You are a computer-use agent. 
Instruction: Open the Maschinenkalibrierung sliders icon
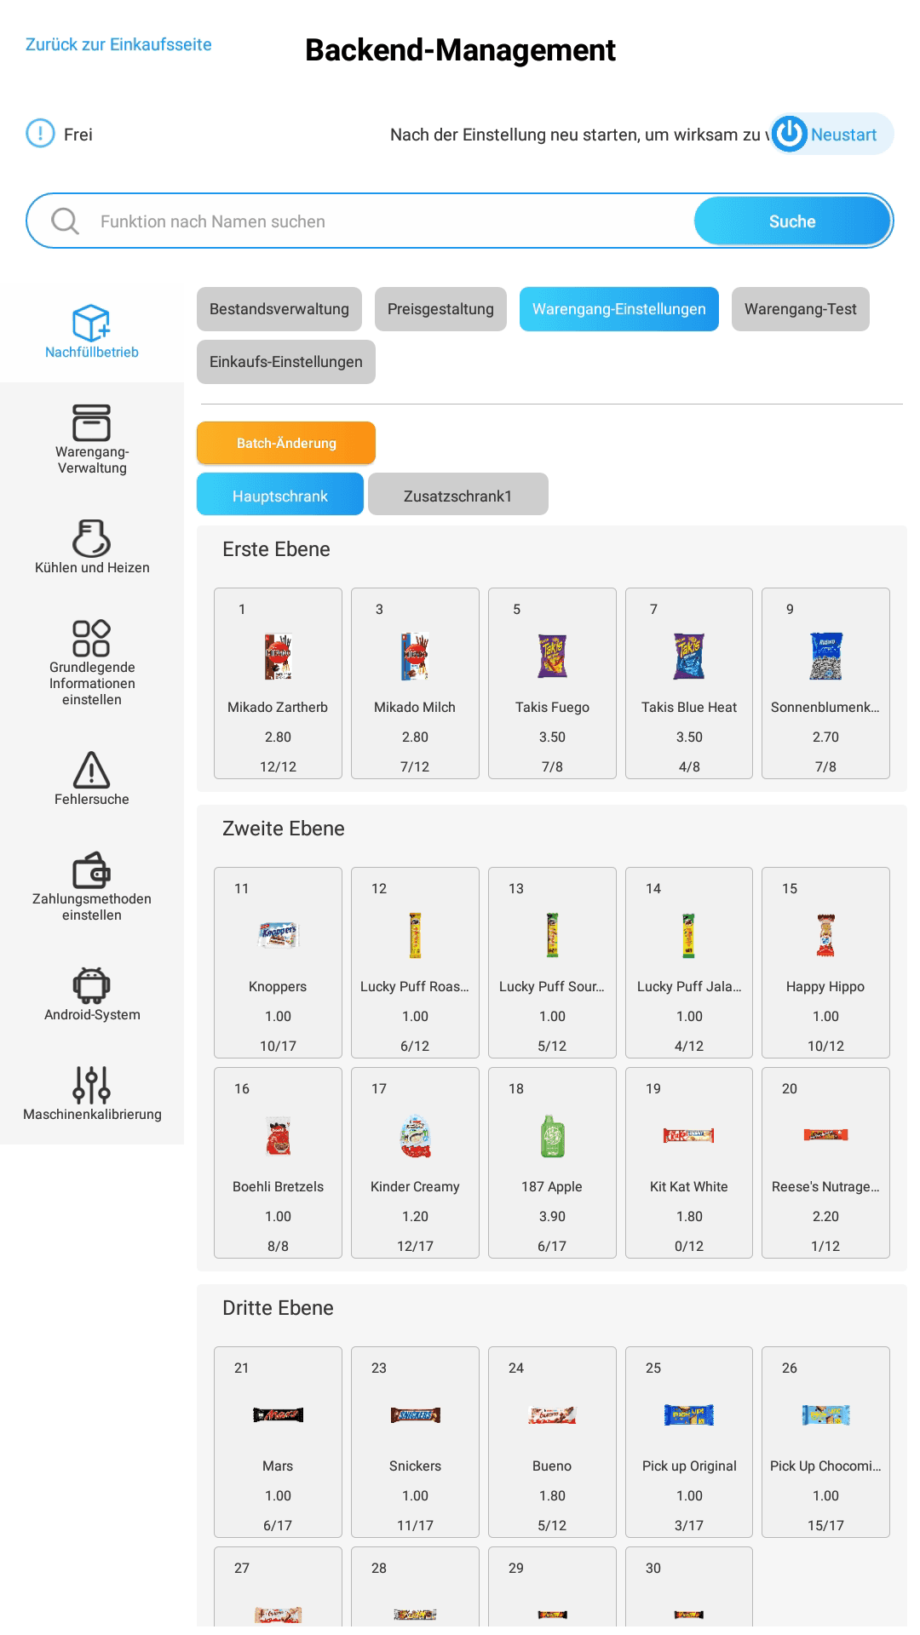tap(91, 1085)
